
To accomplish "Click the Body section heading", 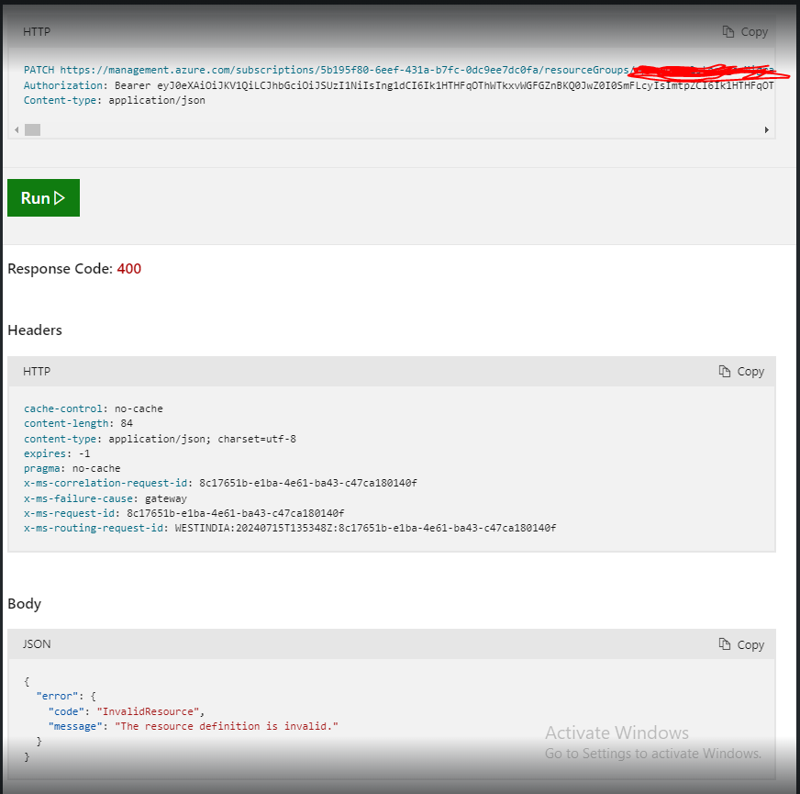I will (x=24, y=604).
